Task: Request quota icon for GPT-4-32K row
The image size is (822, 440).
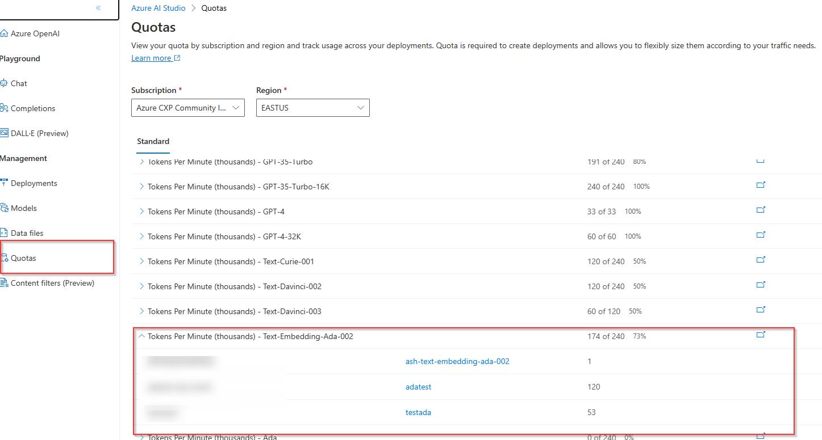Action: coord(761,235)
